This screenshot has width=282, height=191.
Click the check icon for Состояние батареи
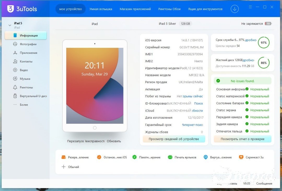pos(247,103)
